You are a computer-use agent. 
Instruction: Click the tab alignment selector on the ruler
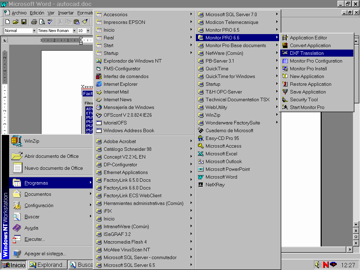tap(5, 40)
